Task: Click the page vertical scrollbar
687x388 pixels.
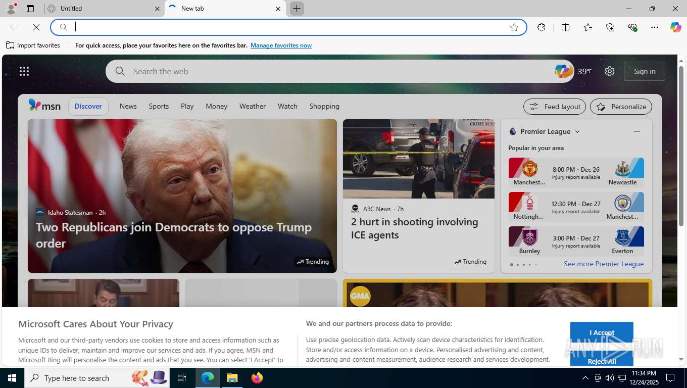Action: tap(681, 147)
